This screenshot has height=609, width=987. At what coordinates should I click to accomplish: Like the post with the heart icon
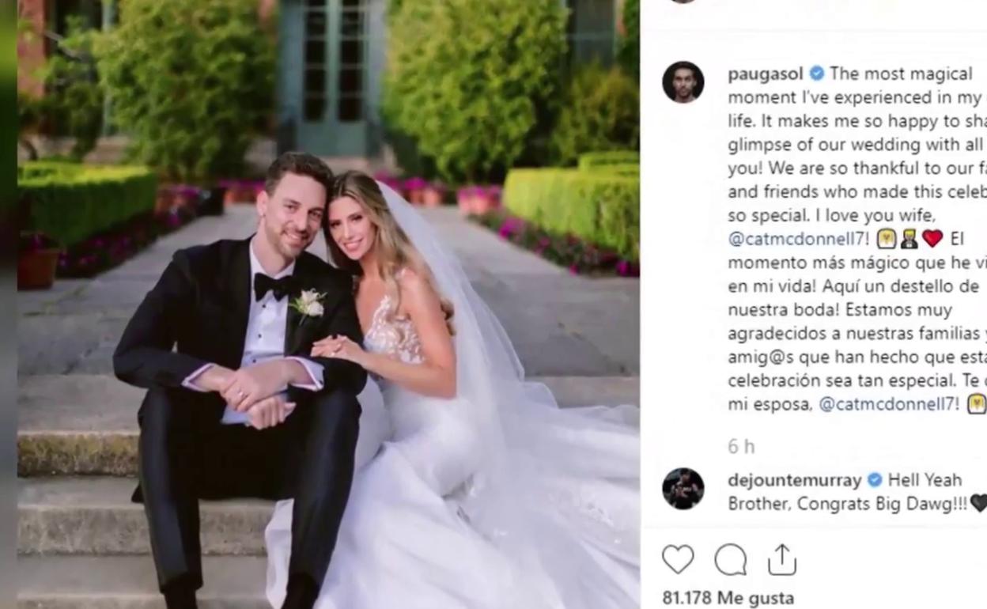[678, 560]
